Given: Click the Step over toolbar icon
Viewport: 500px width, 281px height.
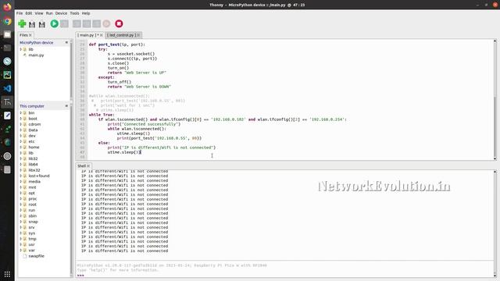Looking at the screenshot, I should 77,23.
